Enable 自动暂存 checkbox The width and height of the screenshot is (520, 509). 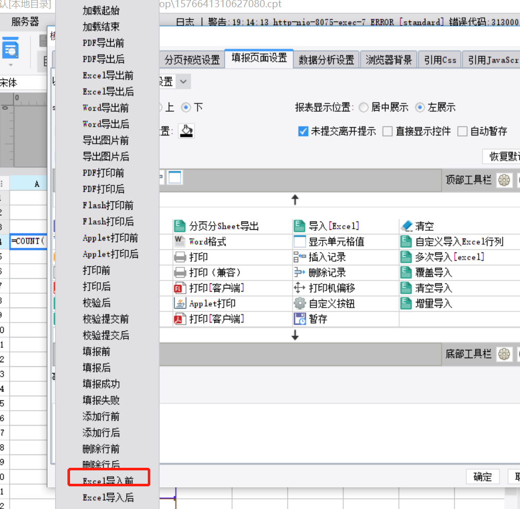[x=462, y=131]
